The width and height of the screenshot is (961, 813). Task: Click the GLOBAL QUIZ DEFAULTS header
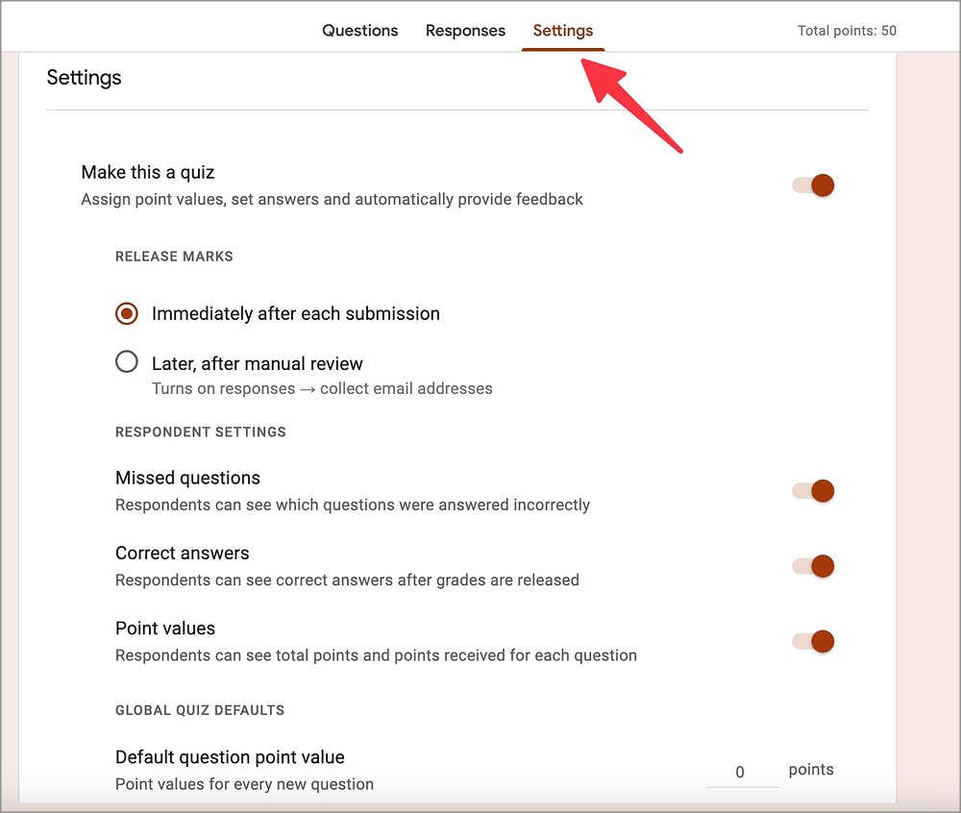[x=200, y=710]
